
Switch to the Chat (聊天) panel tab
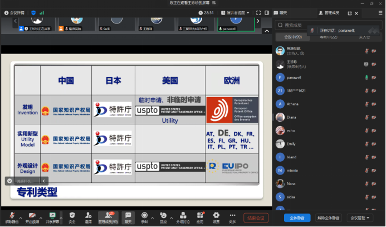[x=280, y=13]
